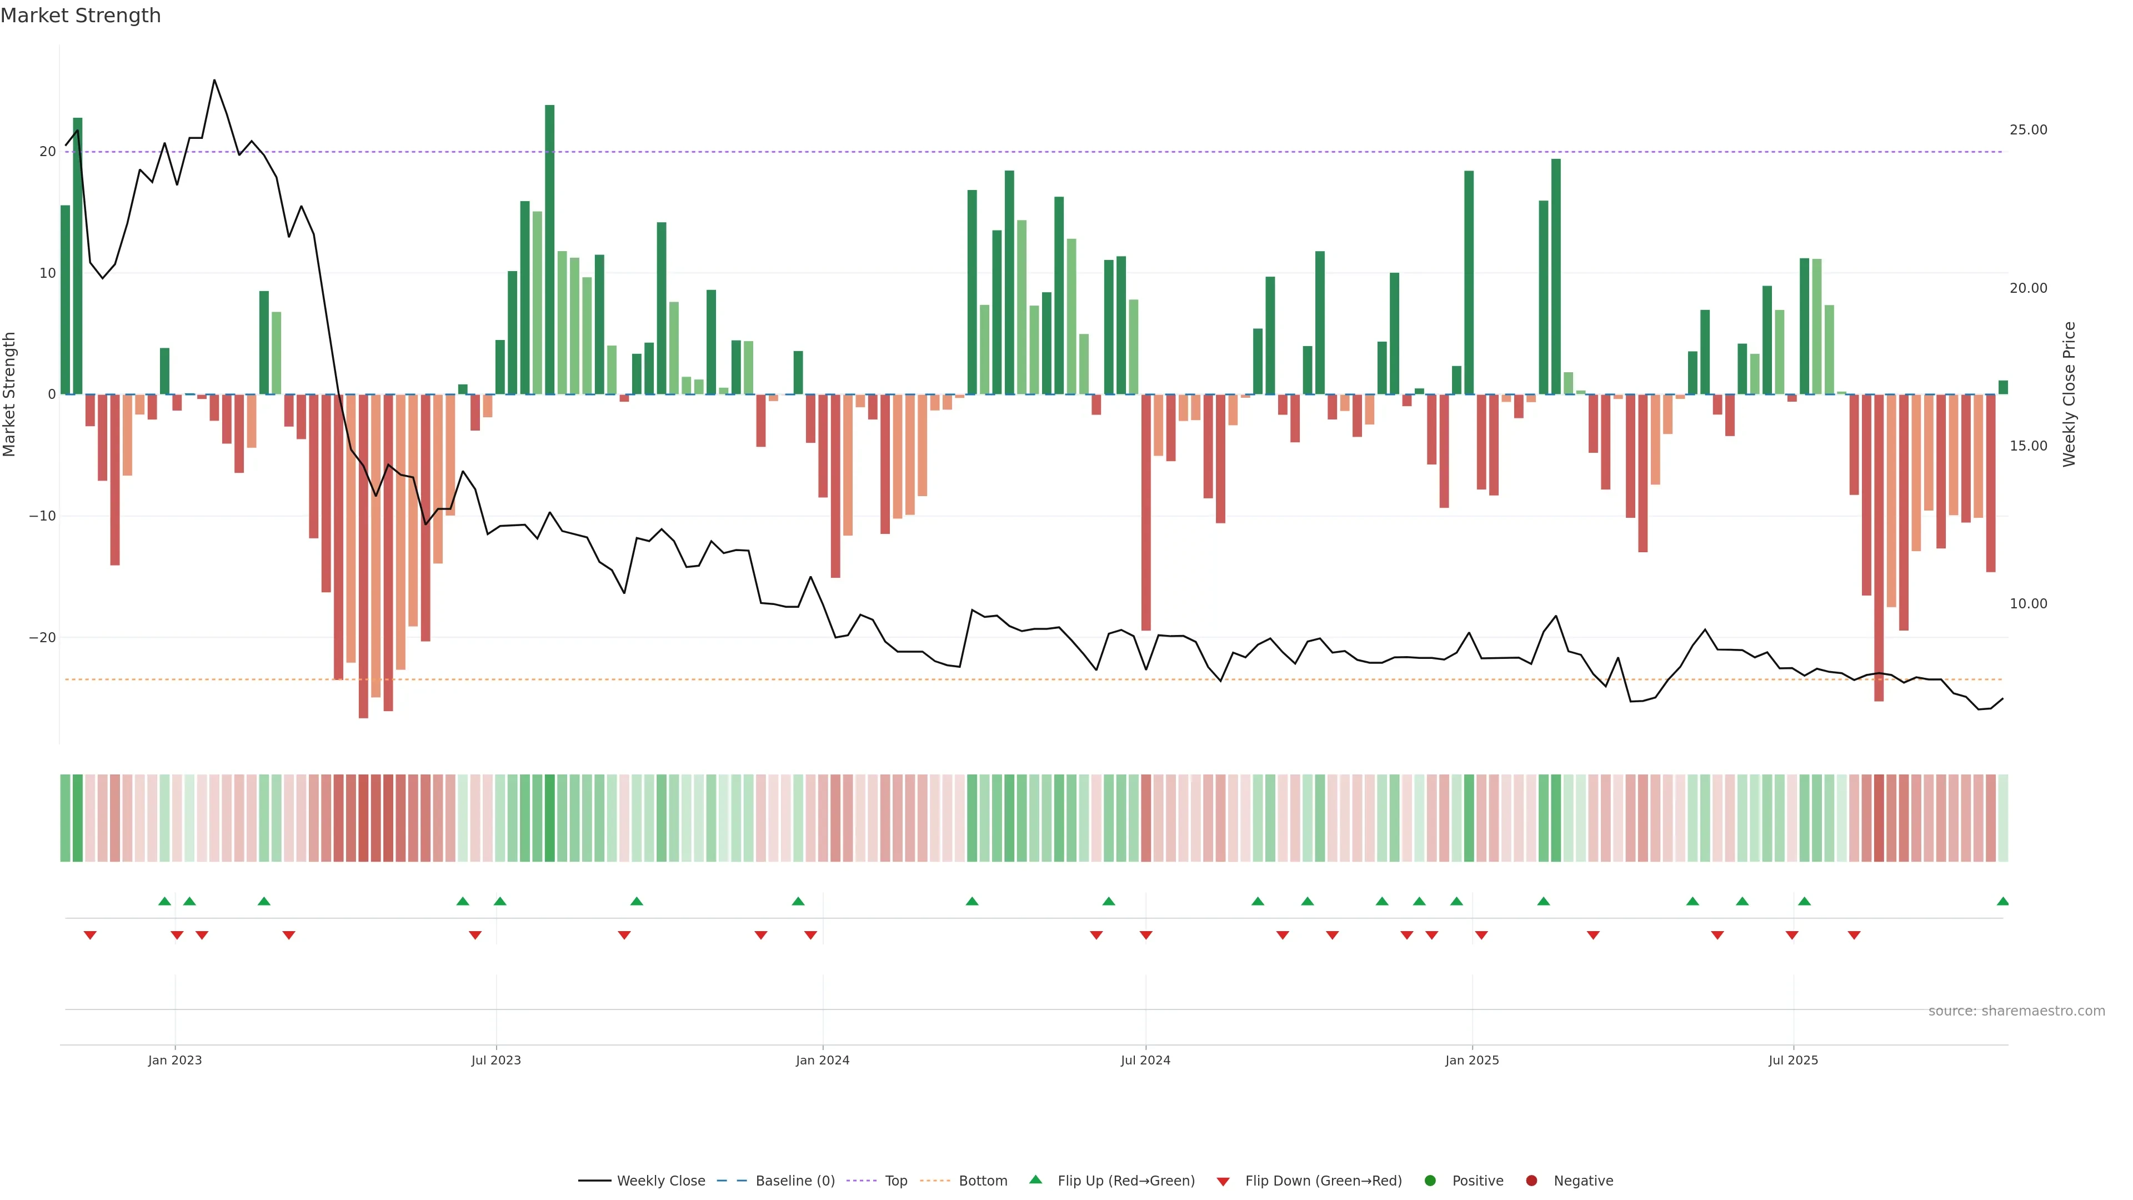Image resolution: width=2133 pixels, height=1200 pixels.
Task: Click the source: sharemaestro.com text
Action: coord(2016,1011)
